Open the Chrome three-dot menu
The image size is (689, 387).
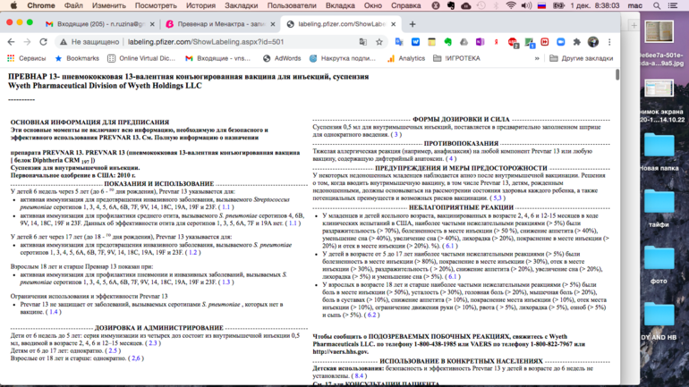pyautogui.click(x=609, y=42)
